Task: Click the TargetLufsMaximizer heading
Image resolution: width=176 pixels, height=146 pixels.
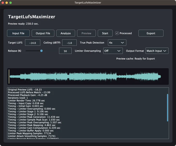Action: click(x=32, y=17)
